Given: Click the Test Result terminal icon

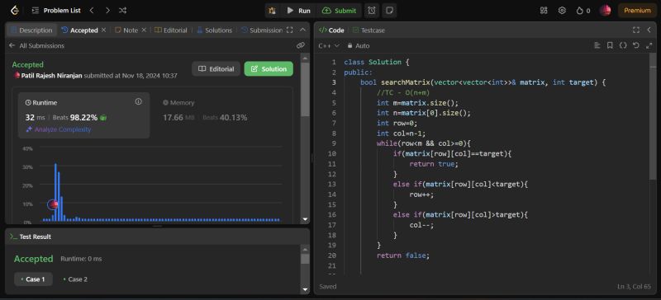Looking at the screenshot, I should tap(13, 237).
